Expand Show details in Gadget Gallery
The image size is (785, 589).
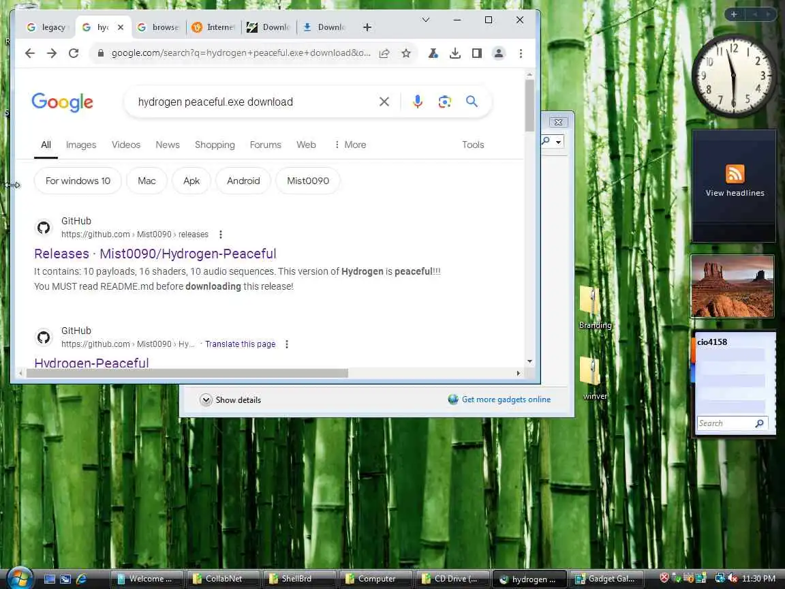click(231, 399)
